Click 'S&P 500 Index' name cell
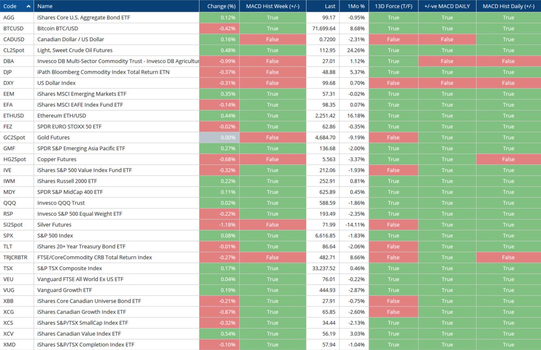The image size is (541, 350). pyautogui.click(x=116, y=236)
